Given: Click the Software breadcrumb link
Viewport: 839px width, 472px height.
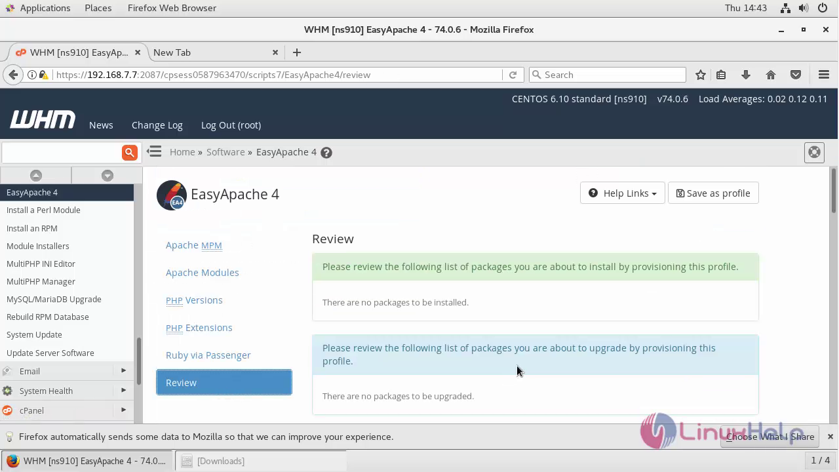Looking at the screenshot, I should coord(225,152).
